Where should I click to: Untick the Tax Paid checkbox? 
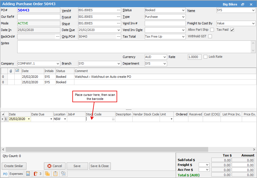tap(232, 30)
